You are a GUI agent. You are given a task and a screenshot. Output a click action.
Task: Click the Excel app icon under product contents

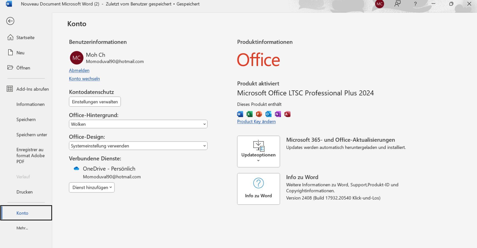249,114
